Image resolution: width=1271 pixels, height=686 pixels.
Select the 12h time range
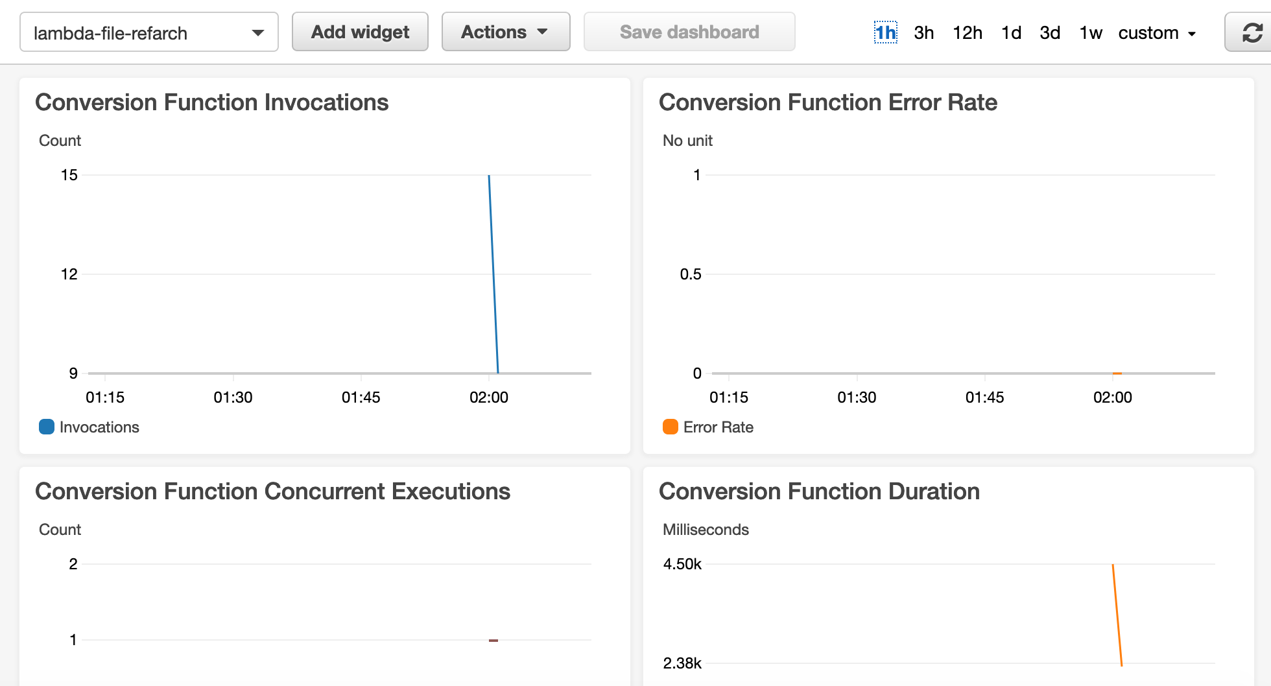click(968, 32)
